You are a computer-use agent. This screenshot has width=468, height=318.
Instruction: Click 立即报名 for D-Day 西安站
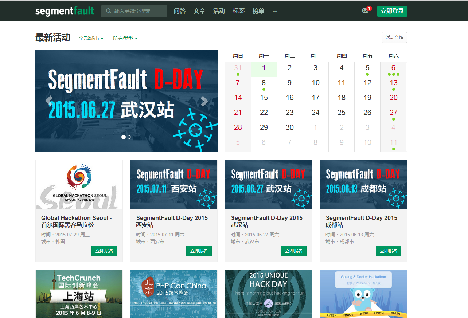(x=199, y=251)
